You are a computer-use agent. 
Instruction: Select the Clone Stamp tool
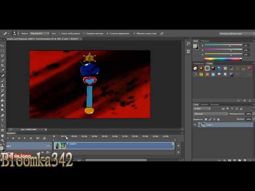click(x=2, y=86)
